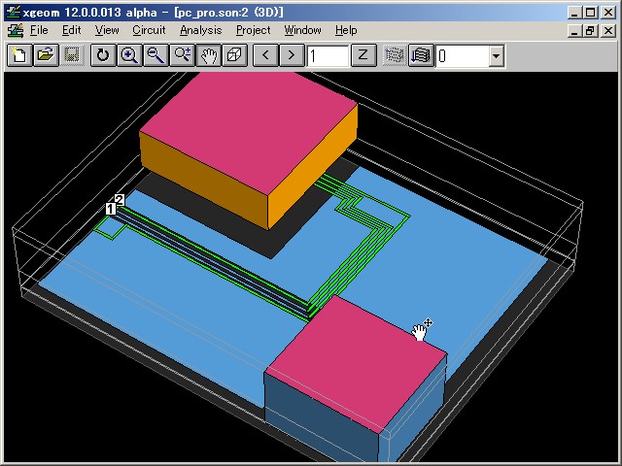
Task: Click the 3D cube view icon
Action: (x=235, y=55)
